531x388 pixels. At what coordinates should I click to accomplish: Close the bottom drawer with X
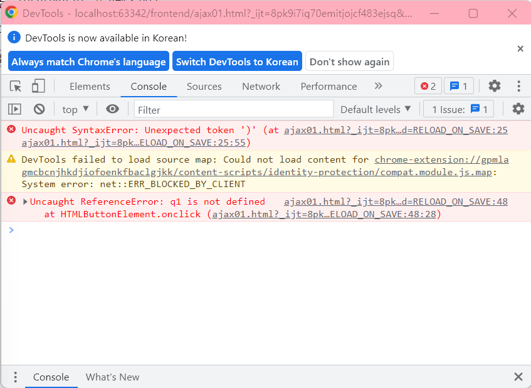518,377
